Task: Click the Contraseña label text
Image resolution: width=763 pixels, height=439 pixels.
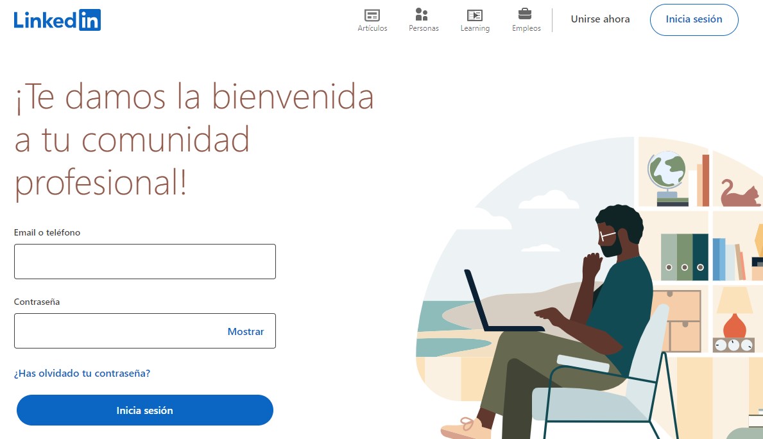Action: pyautogui.click(x=37, y=302)
